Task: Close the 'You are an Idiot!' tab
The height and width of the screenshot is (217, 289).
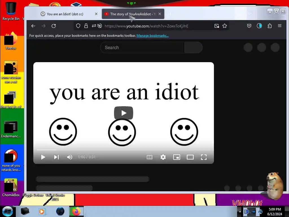Action: 96,14
